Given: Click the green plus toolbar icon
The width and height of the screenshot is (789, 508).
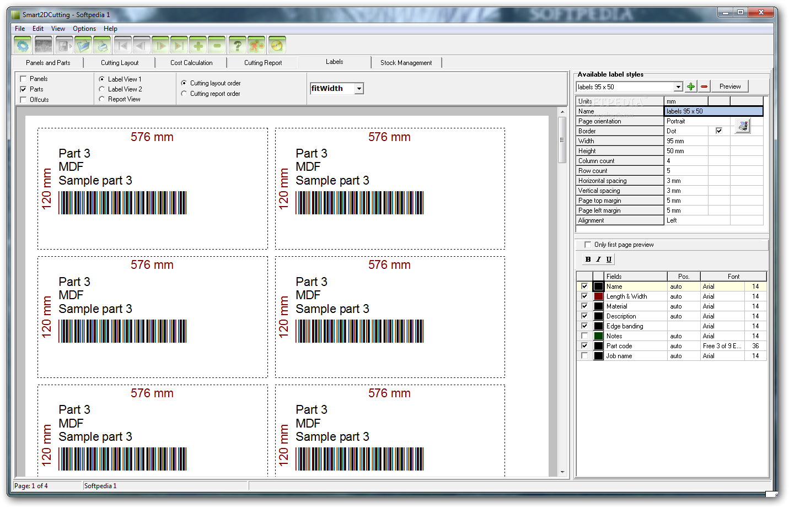Looking at the screenshot, I should tap(198, 45).
